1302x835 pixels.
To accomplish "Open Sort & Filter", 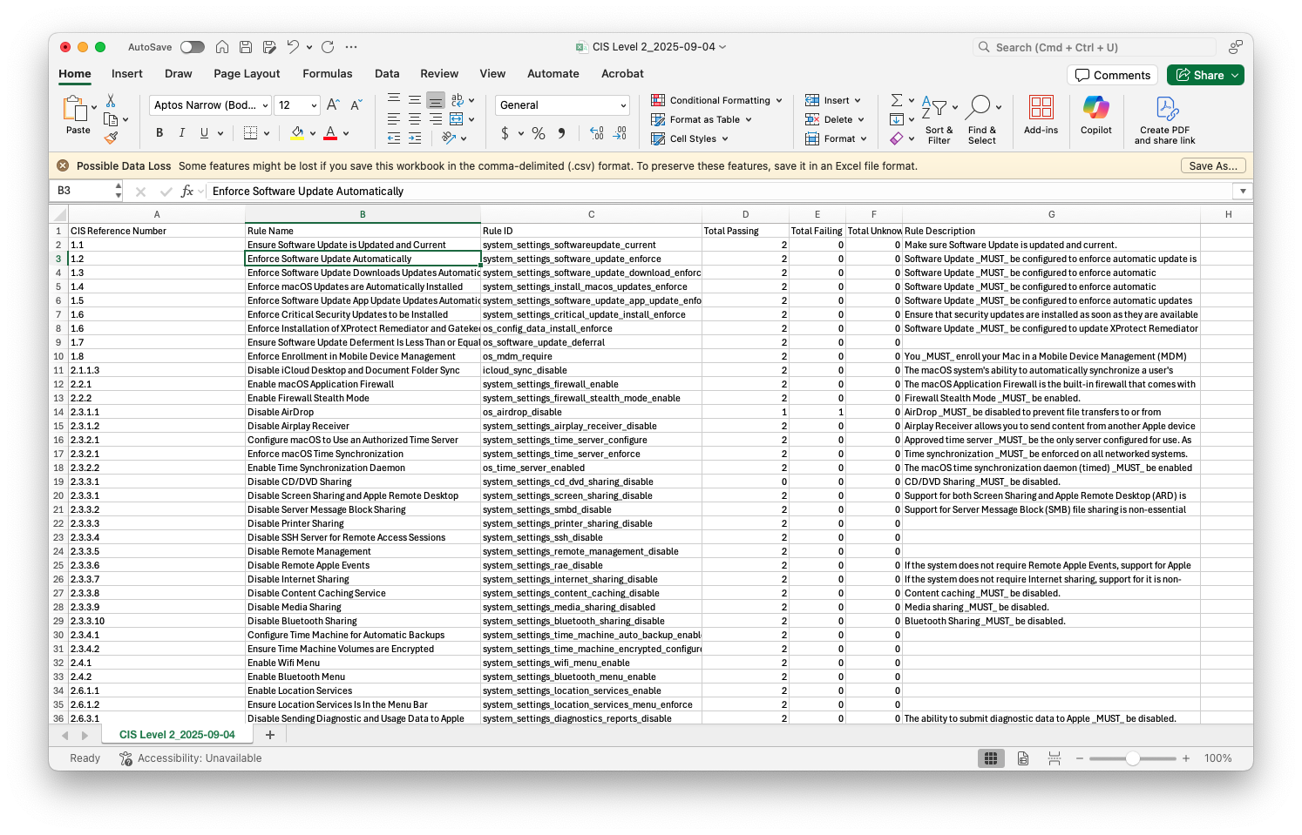I will (x=939, y=120).
